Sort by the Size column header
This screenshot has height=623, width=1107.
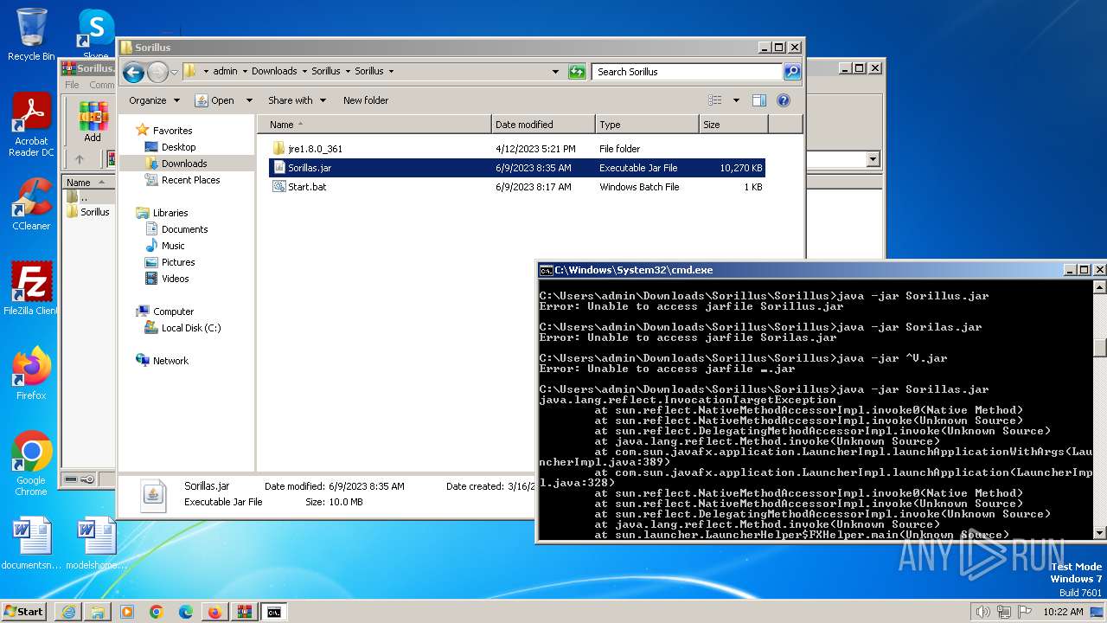(733, 125)
